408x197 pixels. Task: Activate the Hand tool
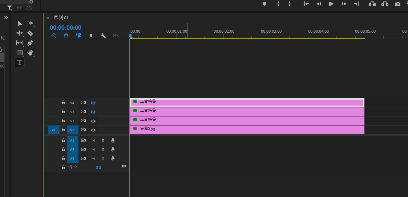point(30,53)
